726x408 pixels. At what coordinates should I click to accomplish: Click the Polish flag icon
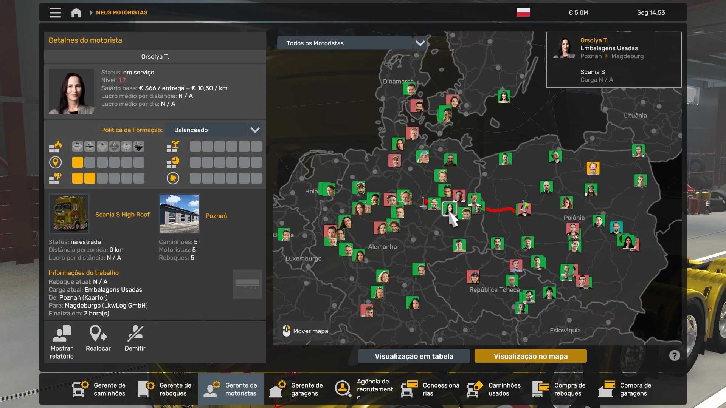(523, 12)
